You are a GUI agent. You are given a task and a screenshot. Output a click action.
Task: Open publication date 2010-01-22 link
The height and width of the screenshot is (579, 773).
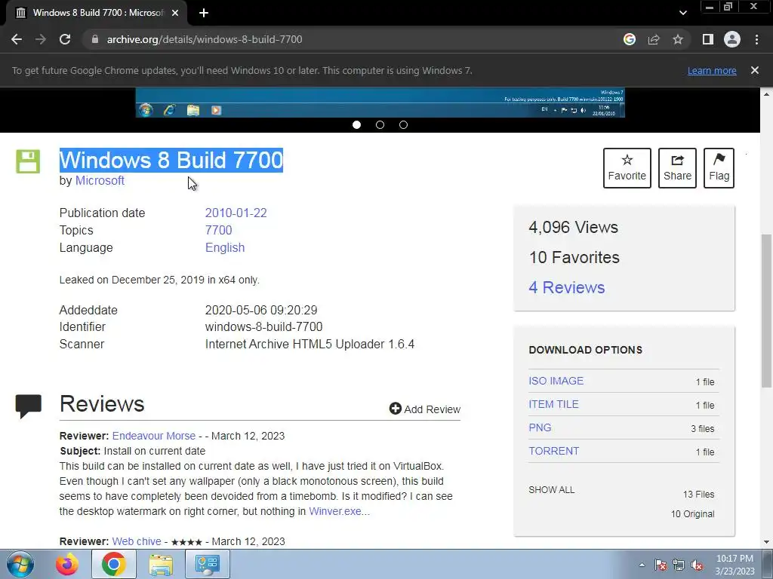(236, 213)
